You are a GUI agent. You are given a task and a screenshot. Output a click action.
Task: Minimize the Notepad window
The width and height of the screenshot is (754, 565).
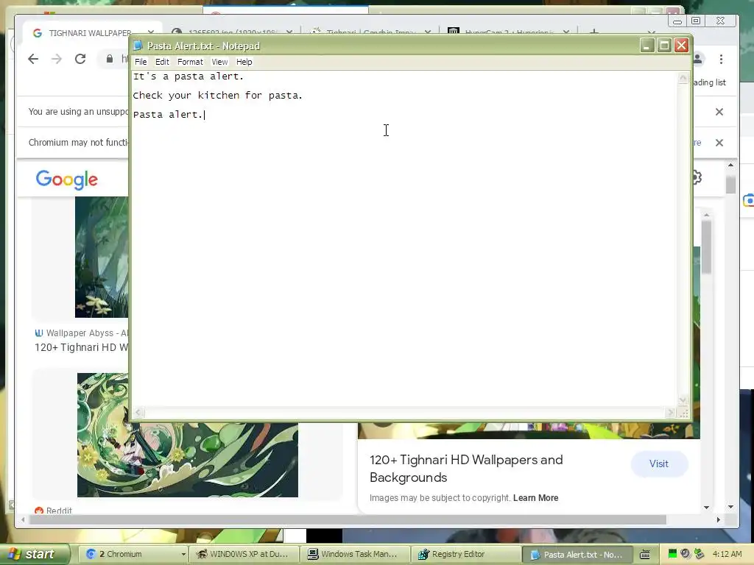646,46
